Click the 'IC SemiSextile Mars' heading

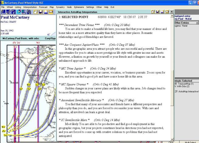(74, 120)
